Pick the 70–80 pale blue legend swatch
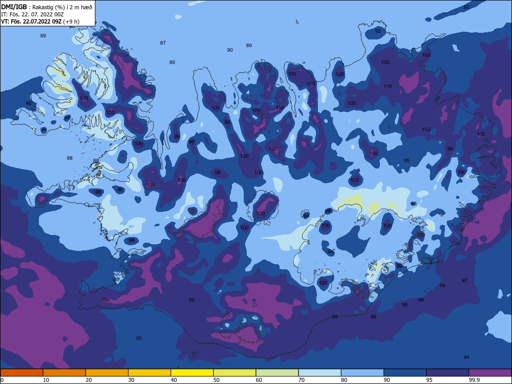The width and height of the screenshot is (512, 384). [x=319, y=373]
